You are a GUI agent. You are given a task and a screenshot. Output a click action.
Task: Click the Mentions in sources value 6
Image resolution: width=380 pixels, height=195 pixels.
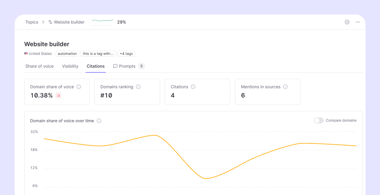coord(243,95)
